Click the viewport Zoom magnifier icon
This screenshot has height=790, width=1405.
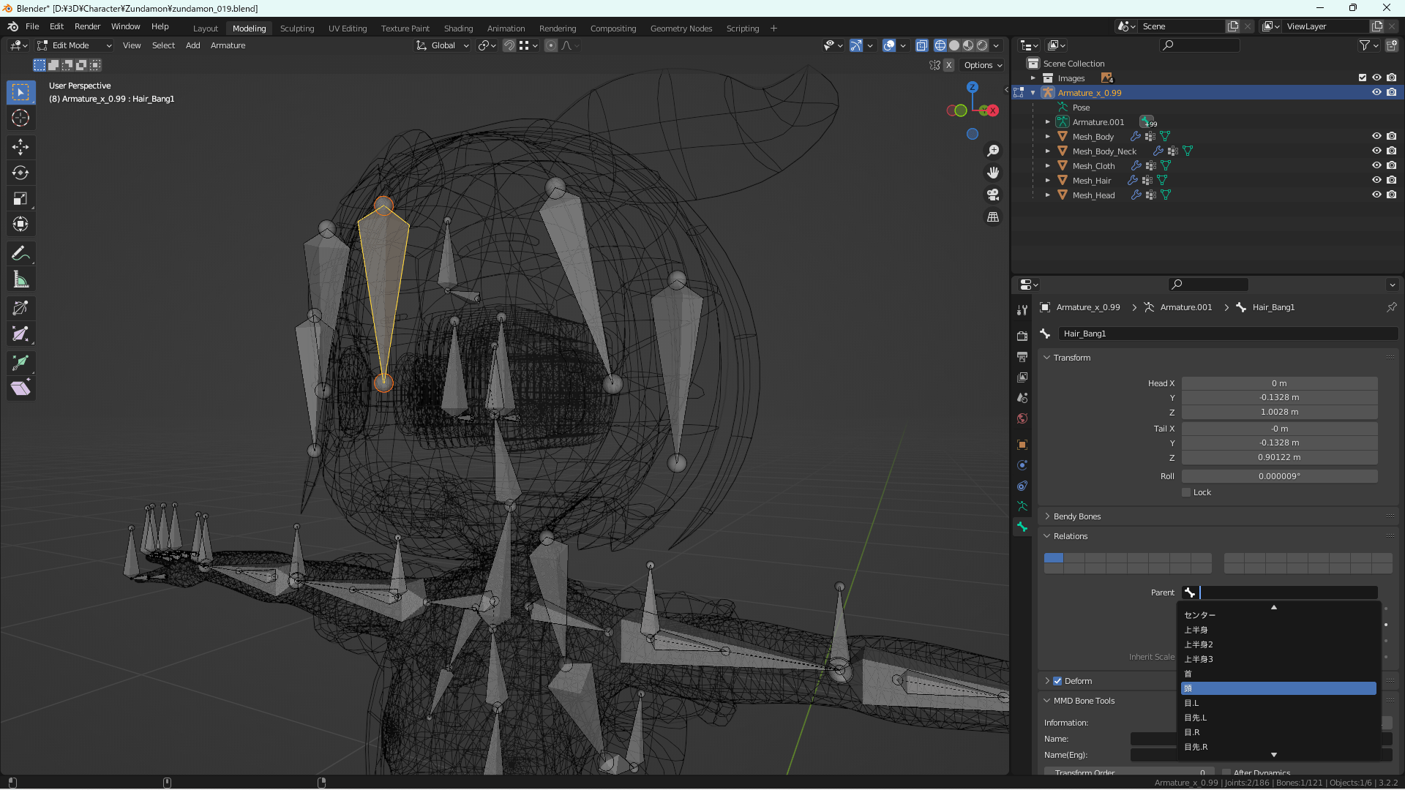tap(993, 151)
